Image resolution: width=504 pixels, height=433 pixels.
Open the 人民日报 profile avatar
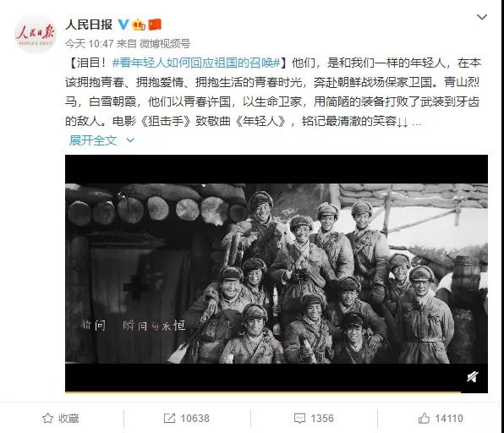(36, 34)
